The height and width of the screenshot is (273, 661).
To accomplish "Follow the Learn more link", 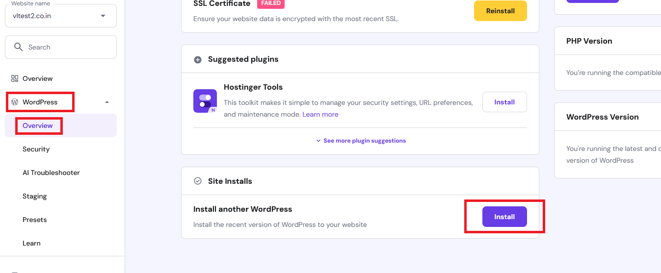I will click(320, 114).
